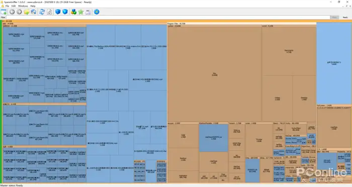Click the round blue Donate icon

point(97,12)
